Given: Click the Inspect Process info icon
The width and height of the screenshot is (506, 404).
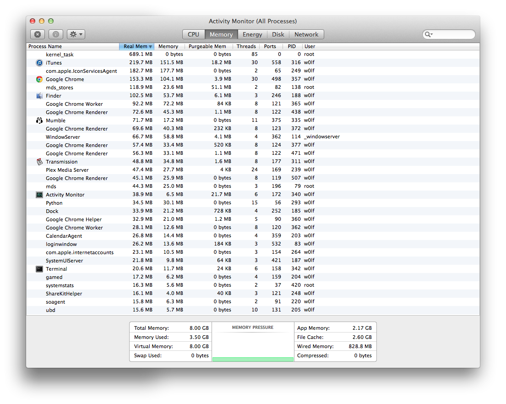Looking at the screenshot, I should (x=56, y=34).
